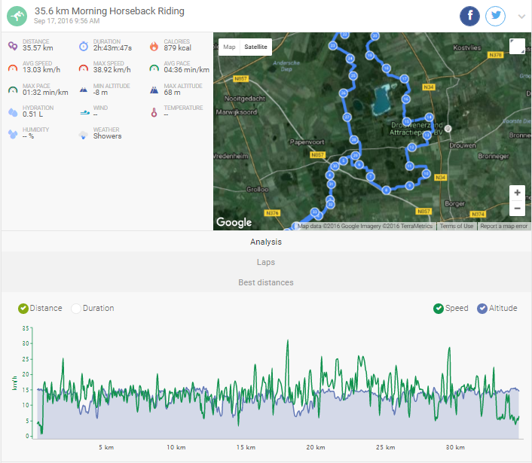Open Report a map error link
Screen dimensions: 532x463
[x=503, y=226]
